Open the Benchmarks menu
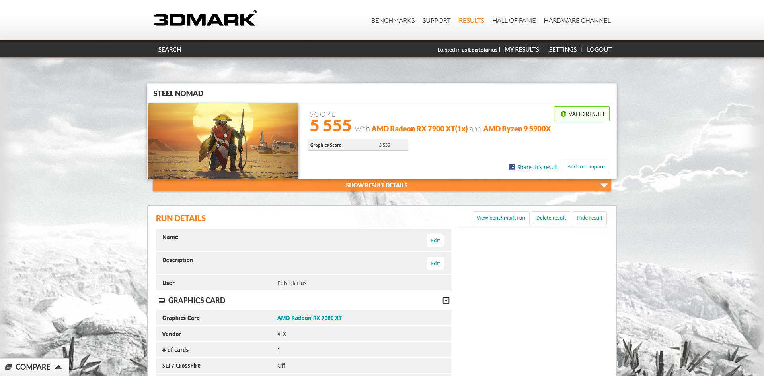Image resolution: width=764 pixels, height=376 pixels. click(393, 20)
